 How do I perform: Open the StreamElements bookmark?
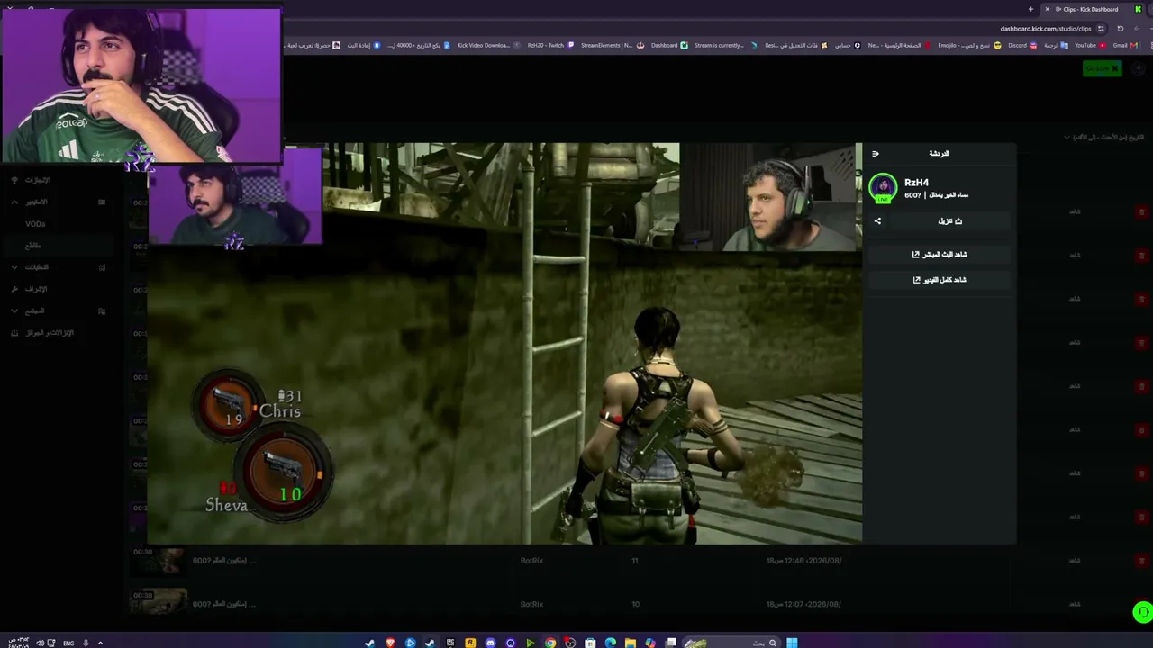611,46
